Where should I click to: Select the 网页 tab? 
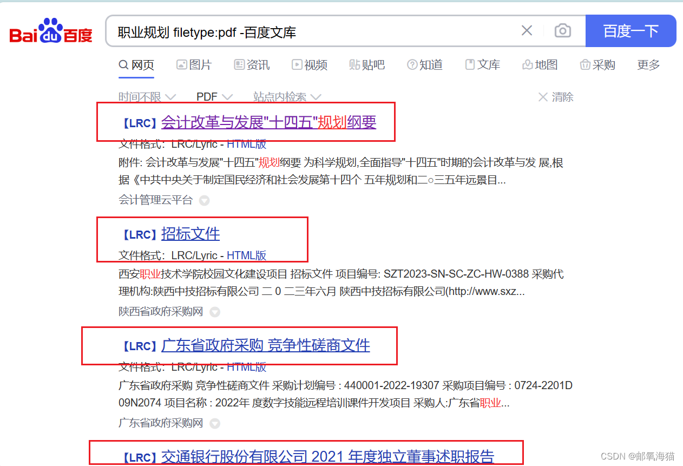coord(136,65)
